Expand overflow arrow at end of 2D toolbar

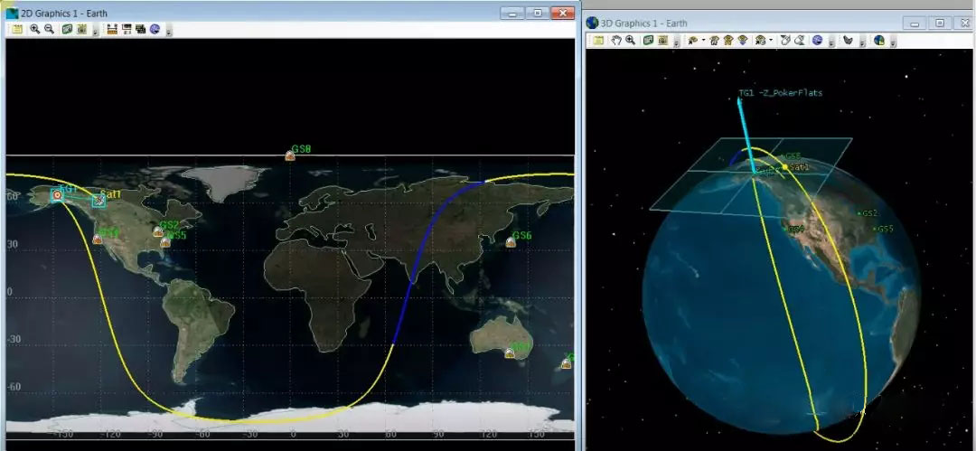(x=169, y=31)
